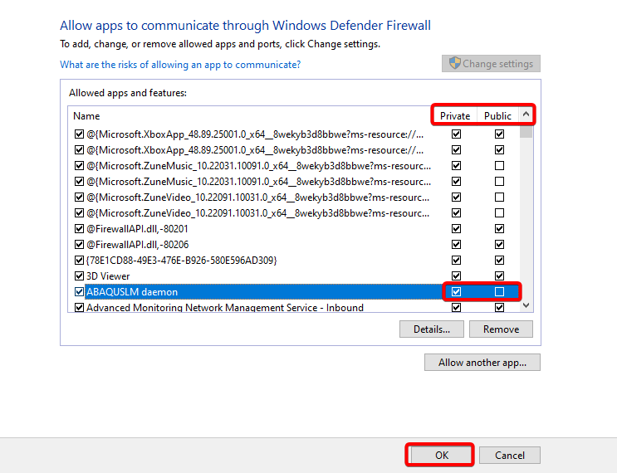Uncheck ABAQUSLM daemon enable checkbox

(x=79, y=292)
